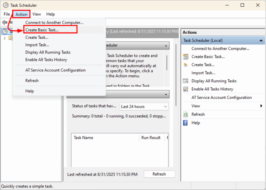
Task: Click Last refreshed at 8/31/2025 11:15:30 PM text
Action: tap(103, 174)
